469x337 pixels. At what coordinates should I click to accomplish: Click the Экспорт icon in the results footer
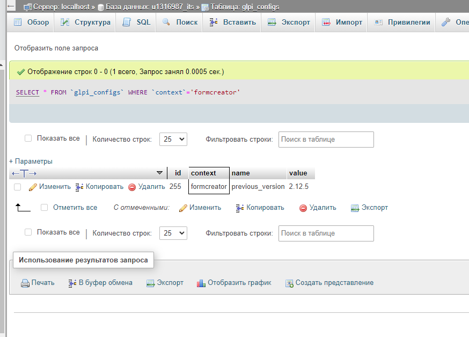tap(151, 282)
